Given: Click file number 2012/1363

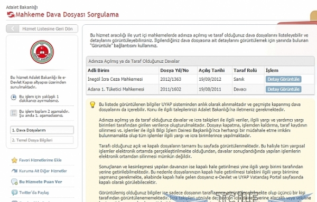Looking at the screenshot, I should [171, 79].
